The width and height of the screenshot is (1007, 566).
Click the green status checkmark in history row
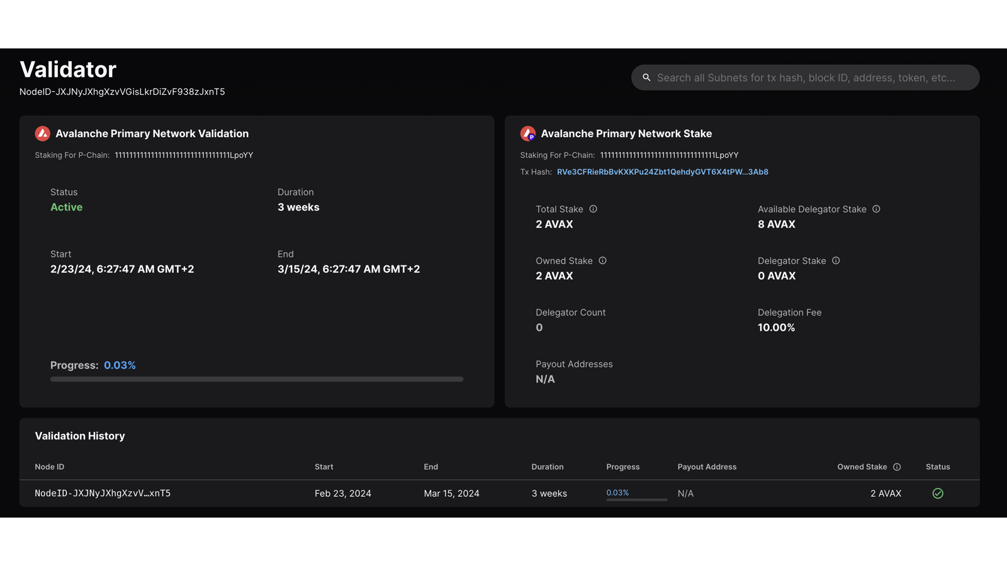coord(938,494)
